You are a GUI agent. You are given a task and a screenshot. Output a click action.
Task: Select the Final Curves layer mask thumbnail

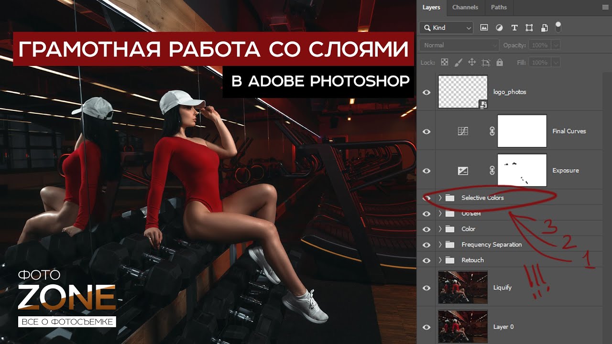[522, 131]
